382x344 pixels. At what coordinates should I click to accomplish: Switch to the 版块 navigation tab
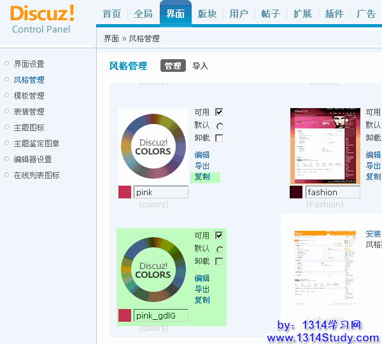click(x=207, y=14)
